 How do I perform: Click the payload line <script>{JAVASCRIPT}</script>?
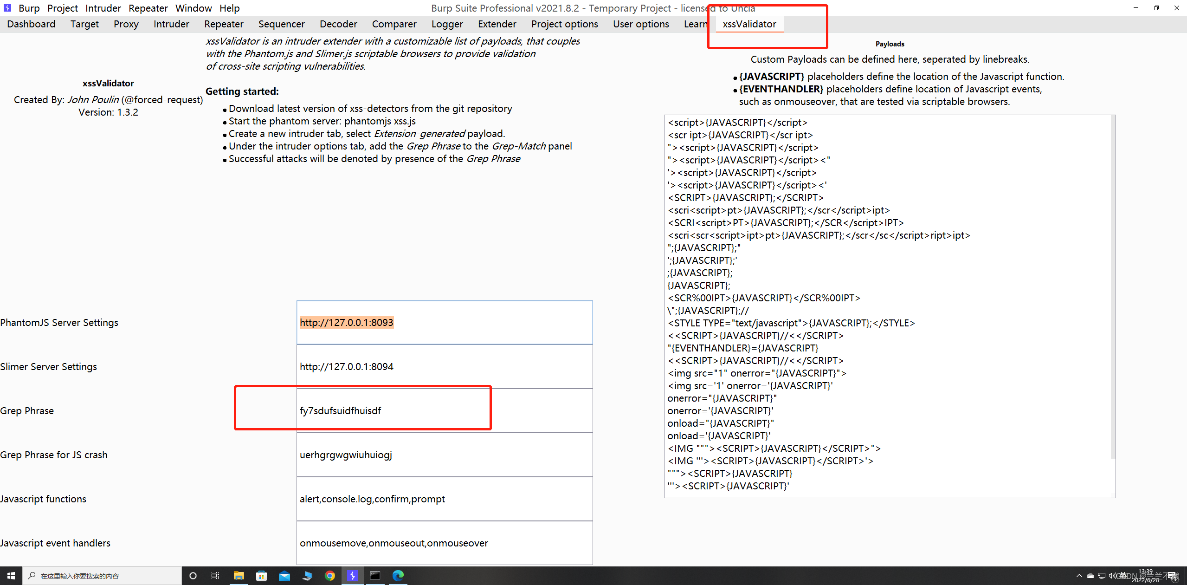737,123
